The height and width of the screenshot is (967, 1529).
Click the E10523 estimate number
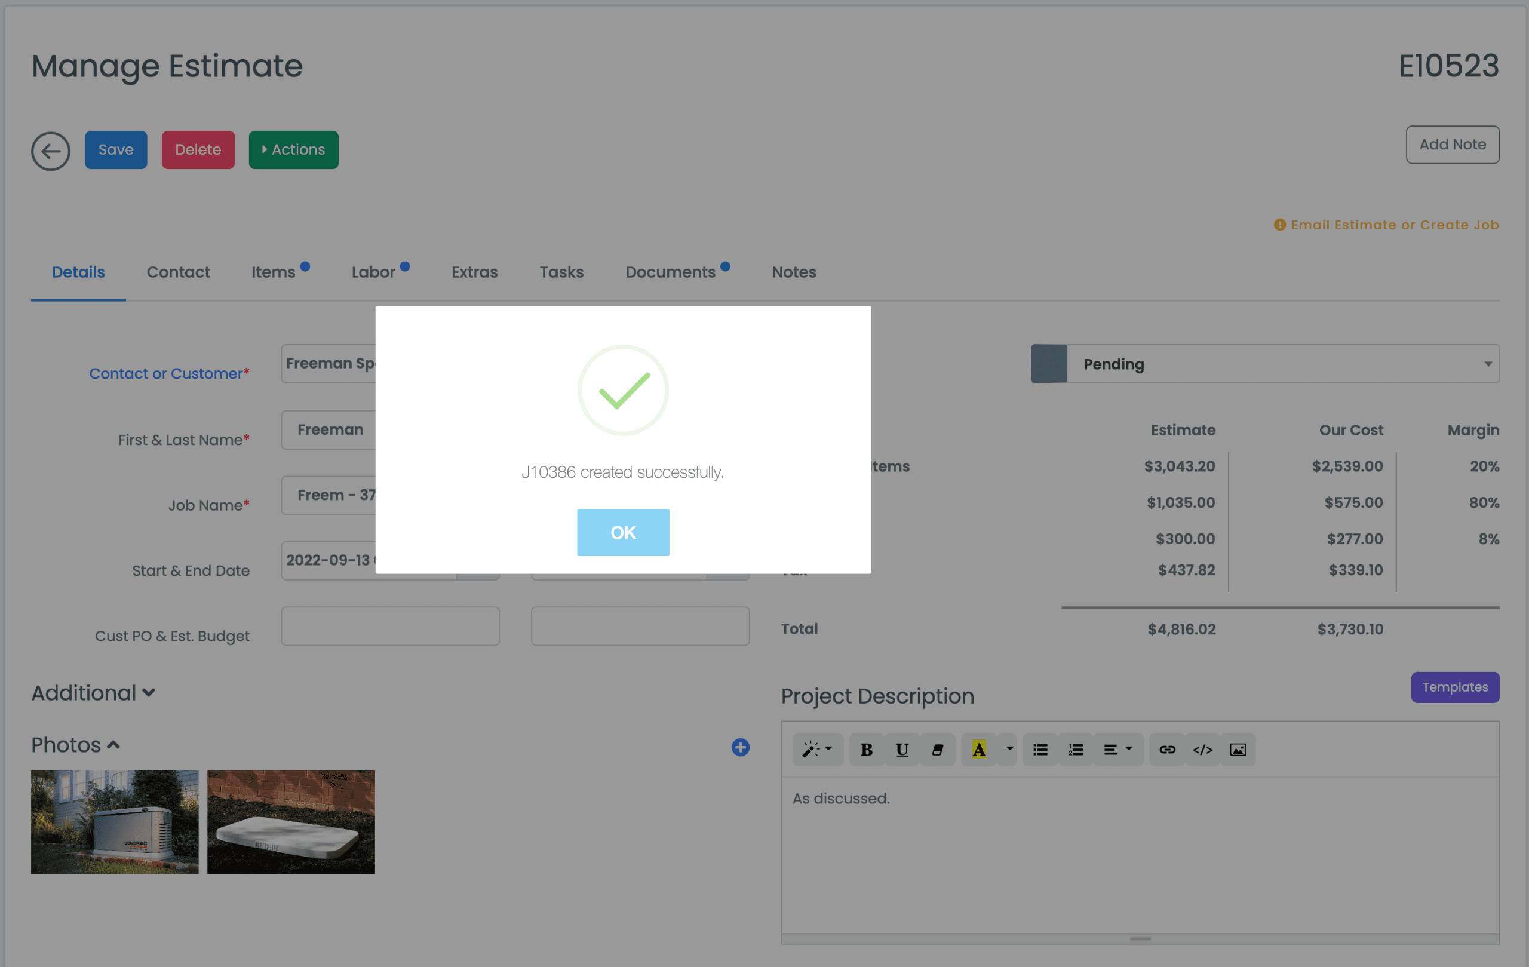(x=1449, y=66)
